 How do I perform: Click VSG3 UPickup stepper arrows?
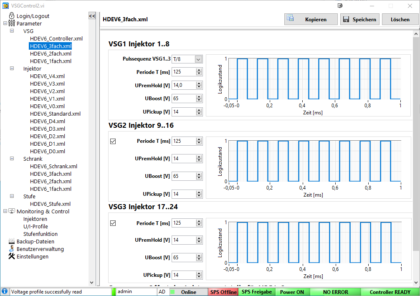(x=199, y=275)
